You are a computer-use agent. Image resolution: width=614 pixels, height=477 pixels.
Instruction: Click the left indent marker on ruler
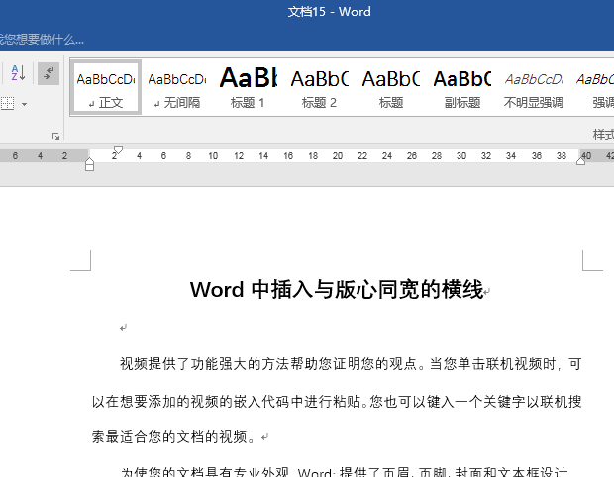pyautogui.click(x=90, y=164)
